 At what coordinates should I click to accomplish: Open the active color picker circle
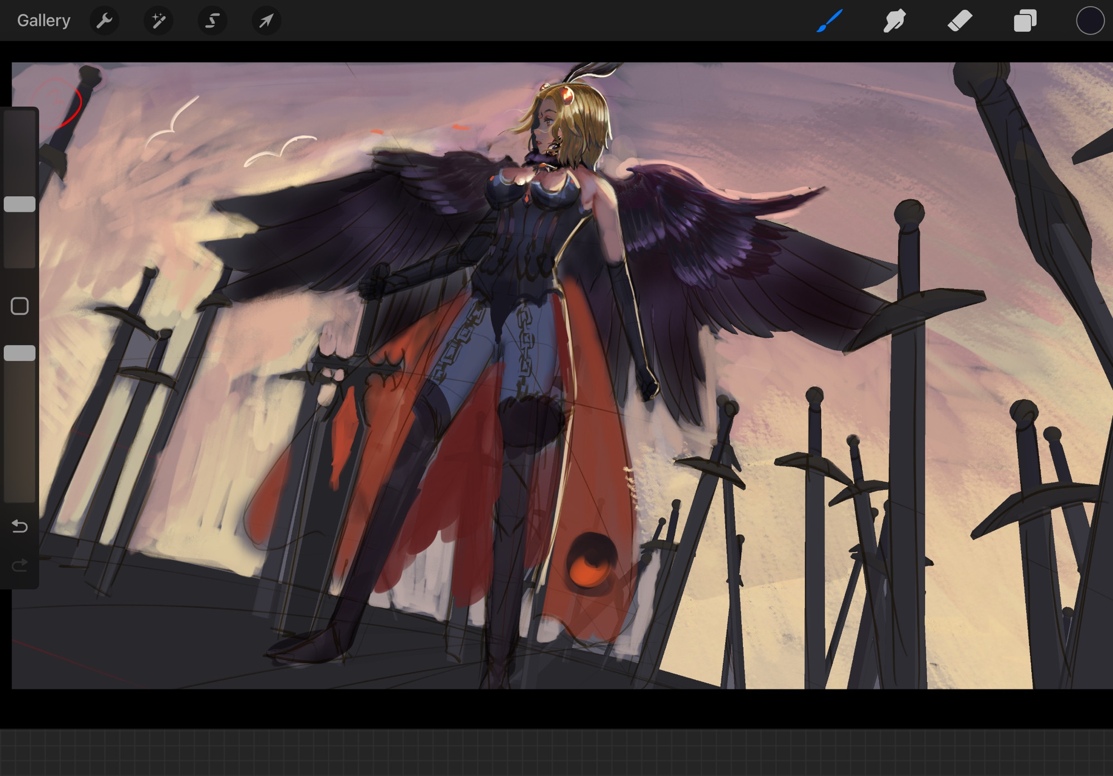coord(1090,21)
